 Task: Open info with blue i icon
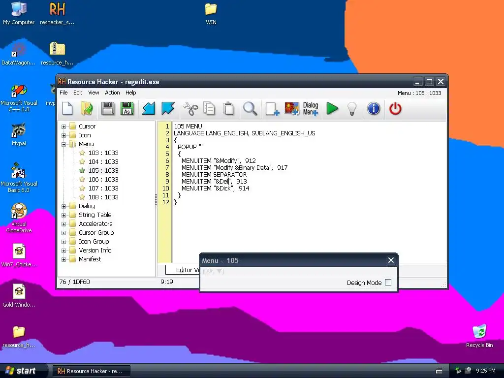pos(374,109)
